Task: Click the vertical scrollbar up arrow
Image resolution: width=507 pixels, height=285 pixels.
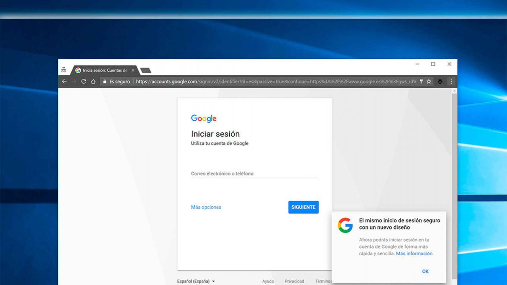Action: click(x=454, y=91)
